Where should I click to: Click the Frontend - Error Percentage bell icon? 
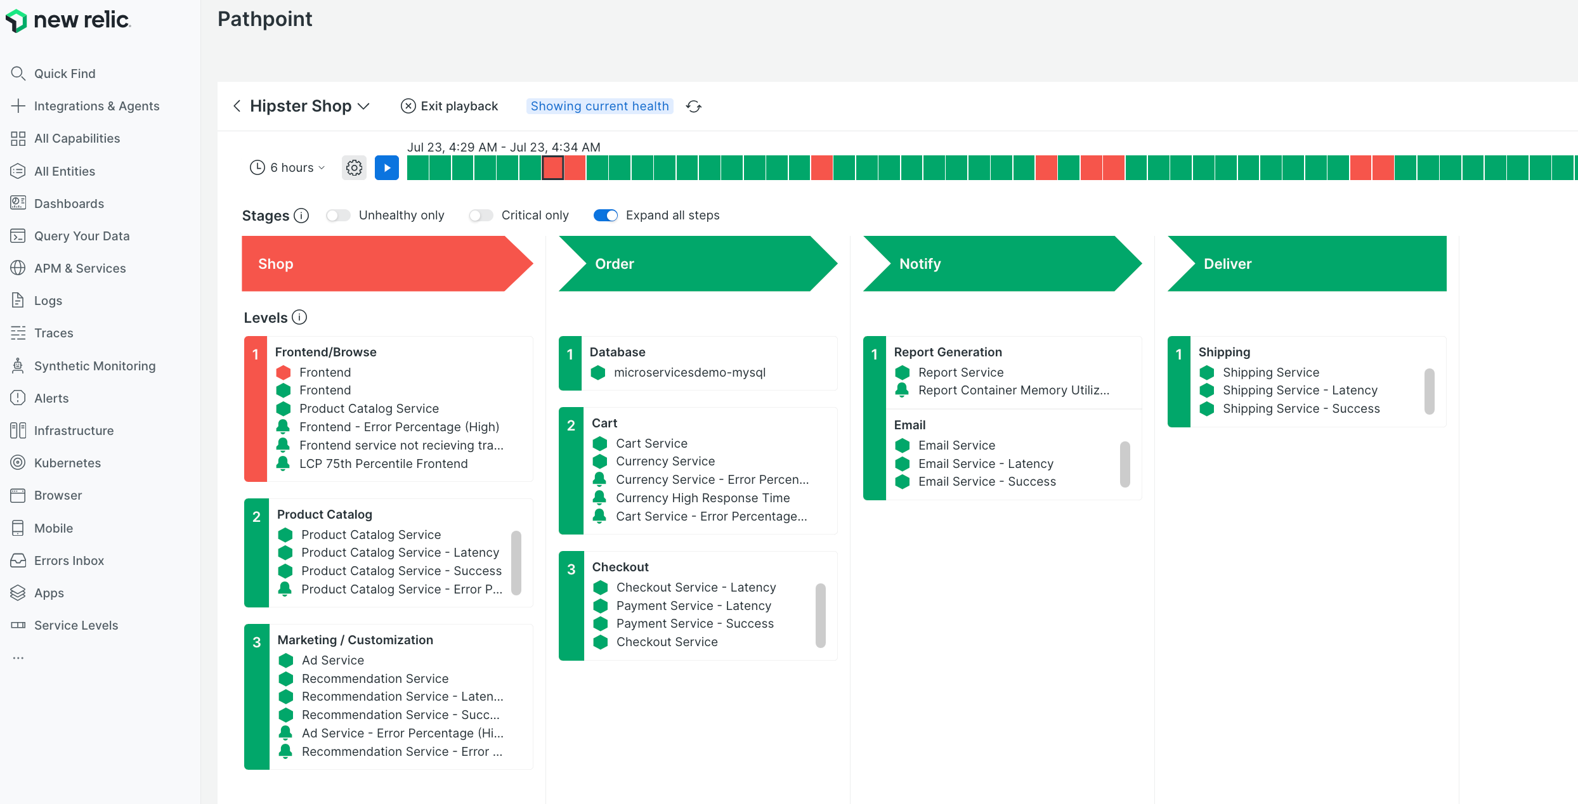tap(284, 427)
